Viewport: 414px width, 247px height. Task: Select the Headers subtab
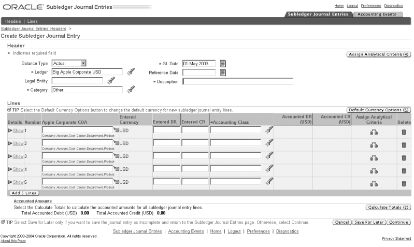pyautogui.click(x=13, y=21)
